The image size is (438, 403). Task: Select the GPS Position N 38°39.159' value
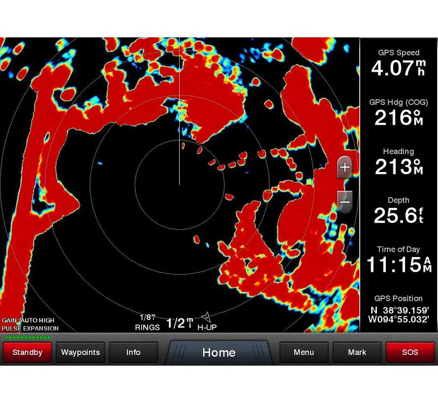pos(400,310)
